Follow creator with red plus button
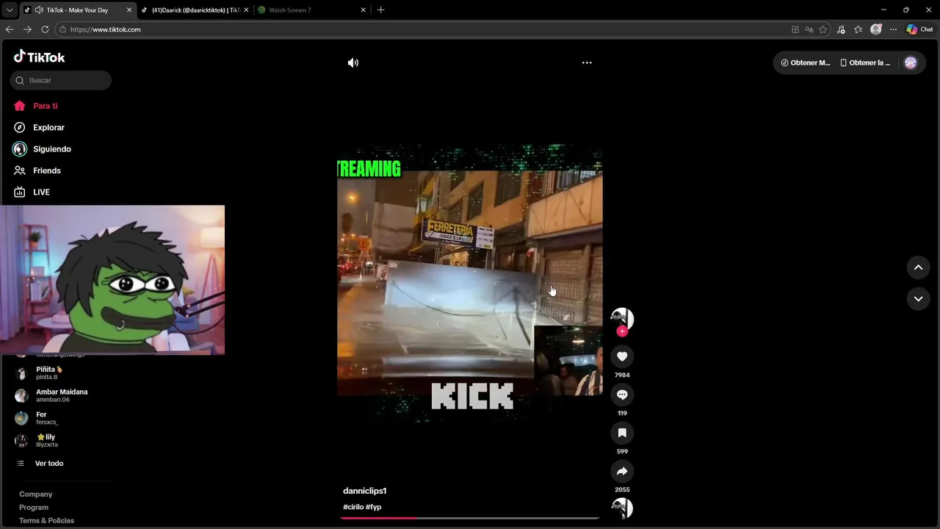This screenshot has height=529, width=940. (622, 331)
